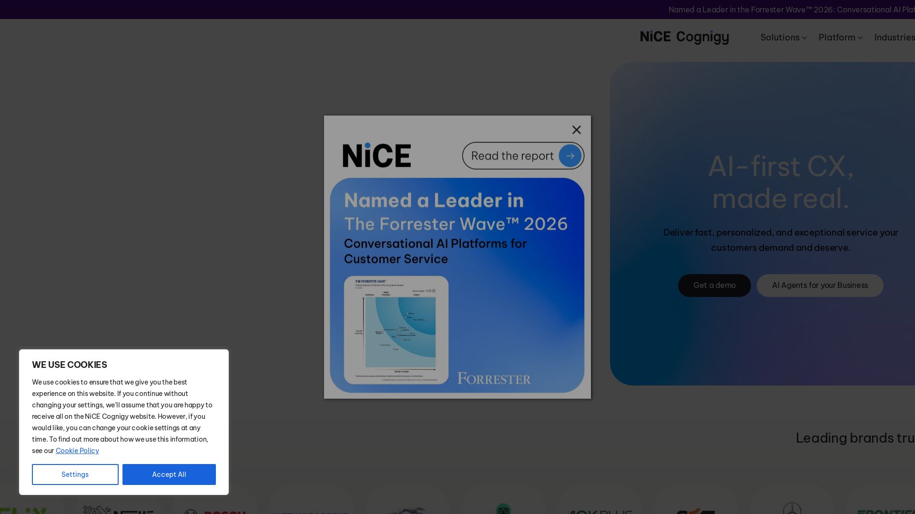
Task: Select the "Leading brands" heading text
Action: click(x=855, y=438)
